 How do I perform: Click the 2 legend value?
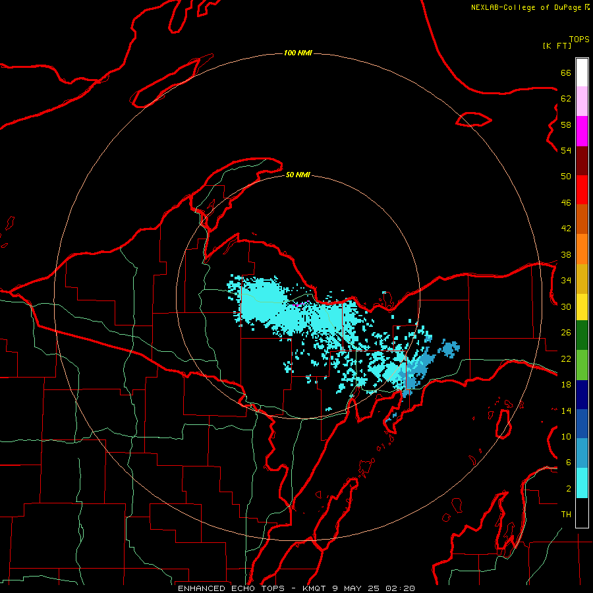coord(569,489)
